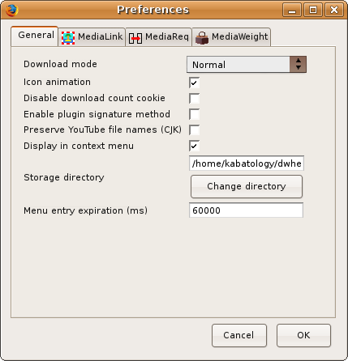The width and height of the screenshot is (348, 361).
Task: Focus the Menu entry expiration field
Action: (246, 210)
